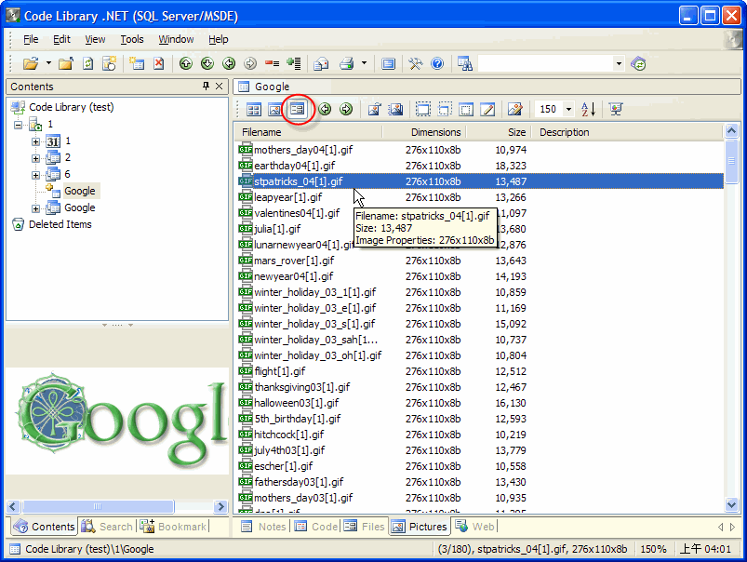Switch to single picture view

tap(274, 109)
